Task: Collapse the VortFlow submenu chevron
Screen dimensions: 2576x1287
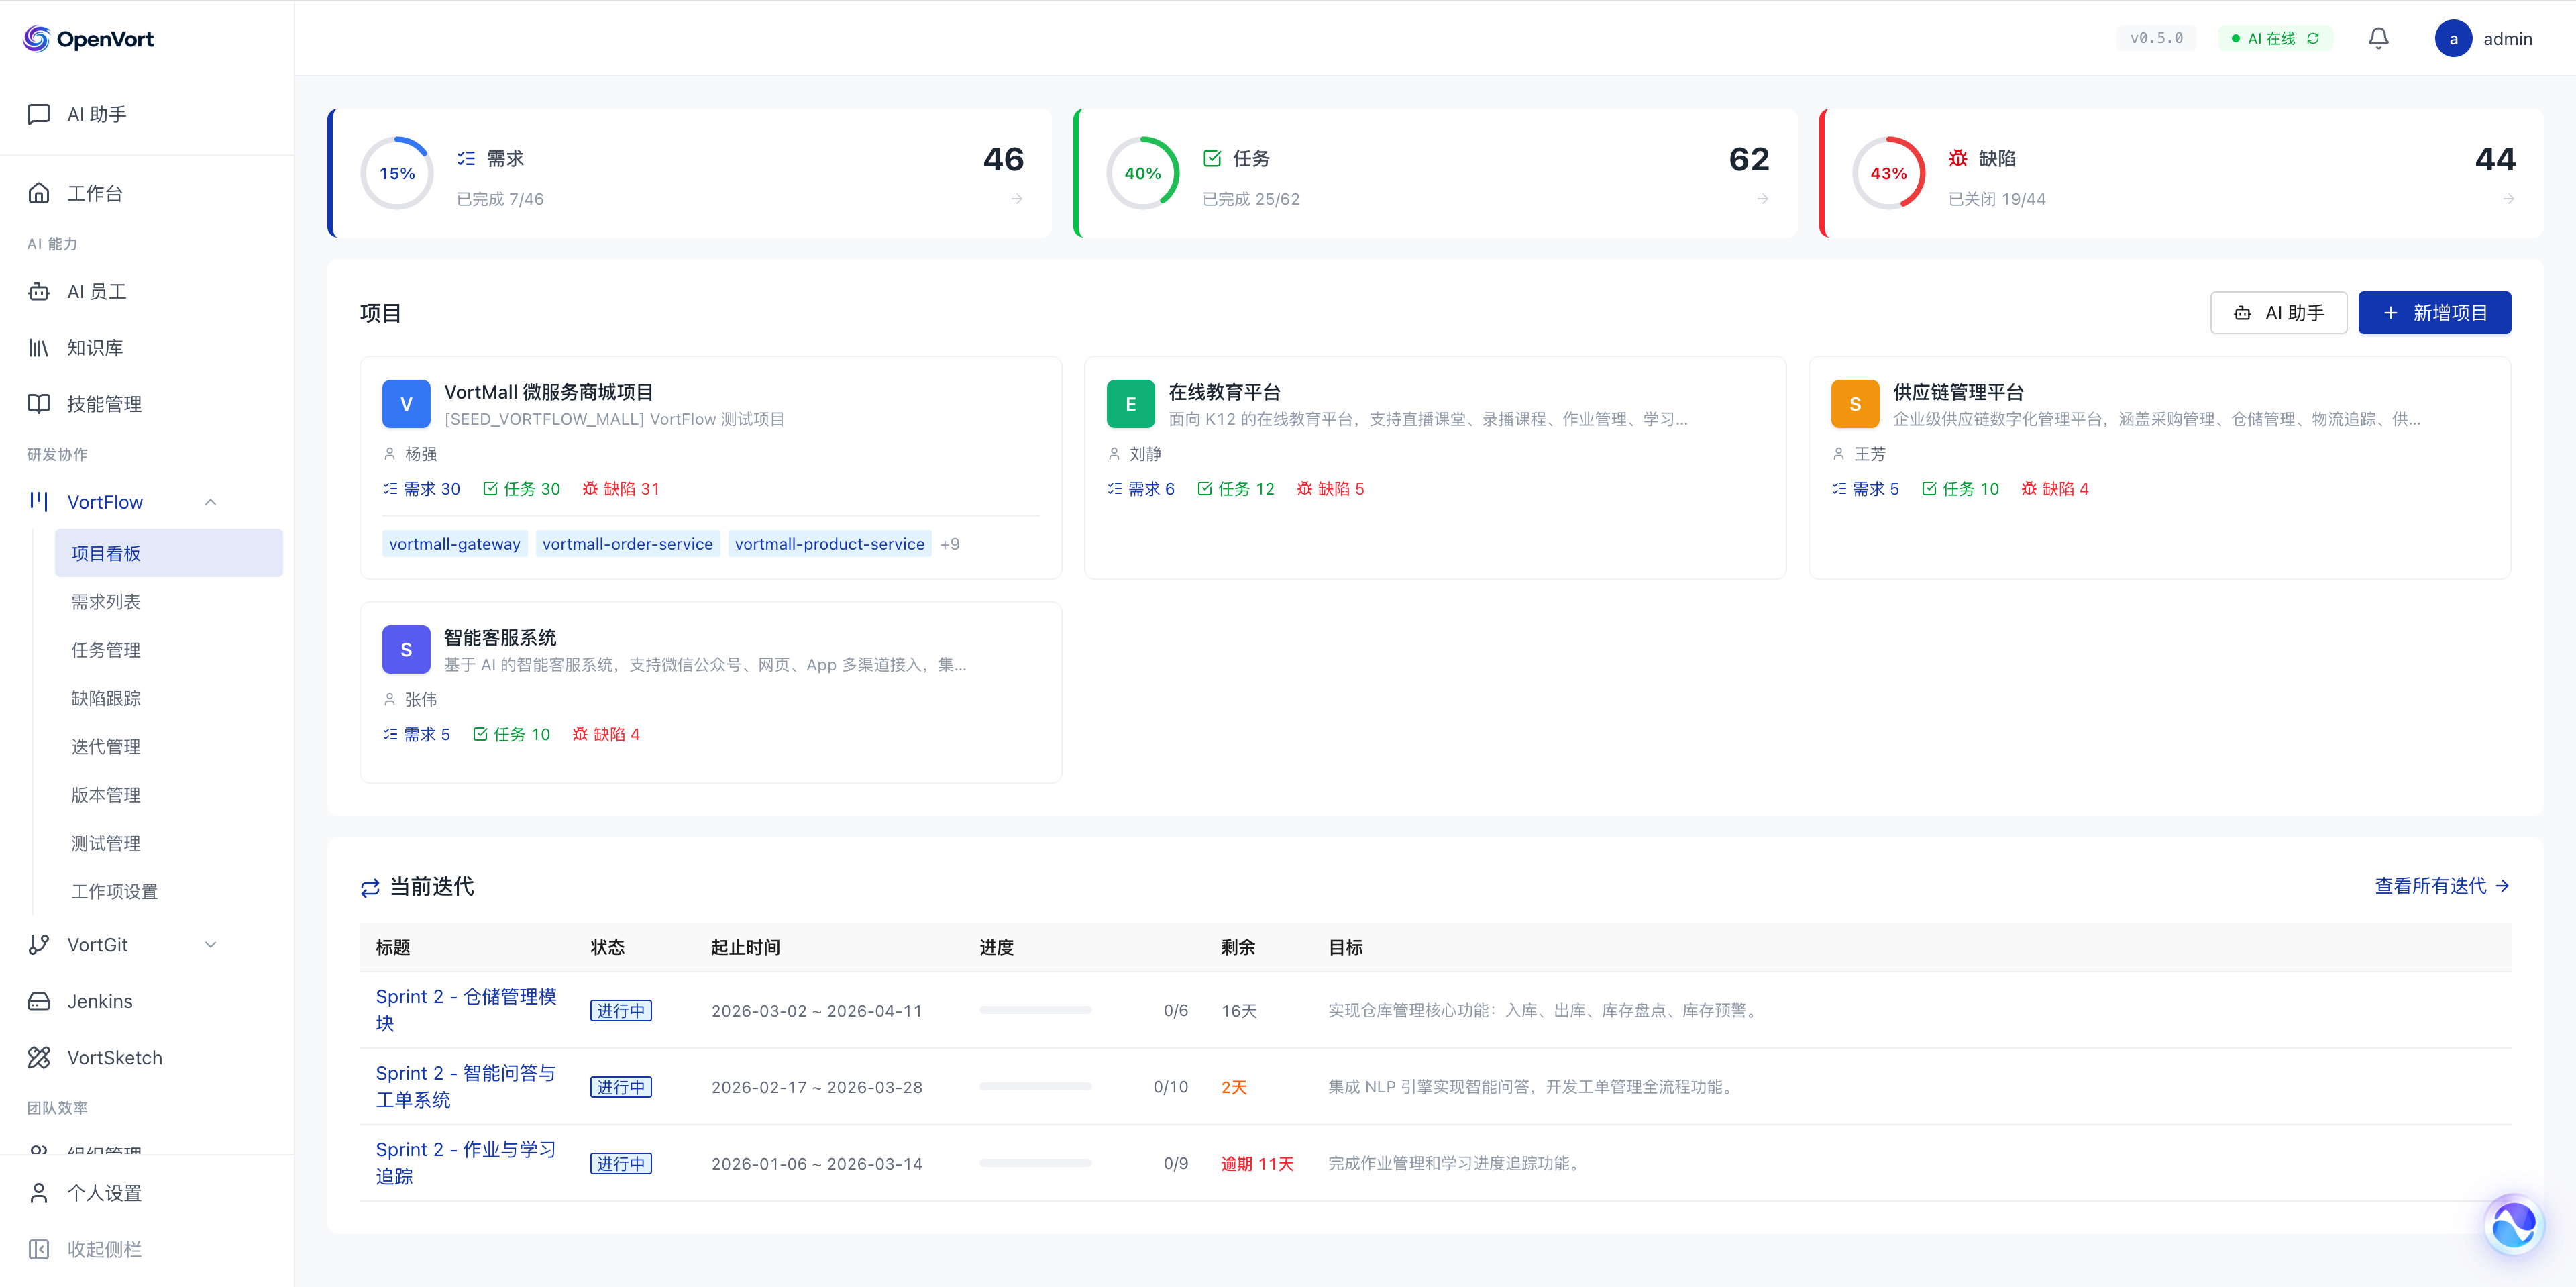Action: 210,501
